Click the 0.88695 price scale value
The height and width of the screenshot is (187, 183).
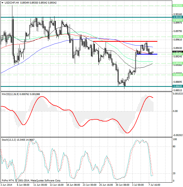[178, 82]
